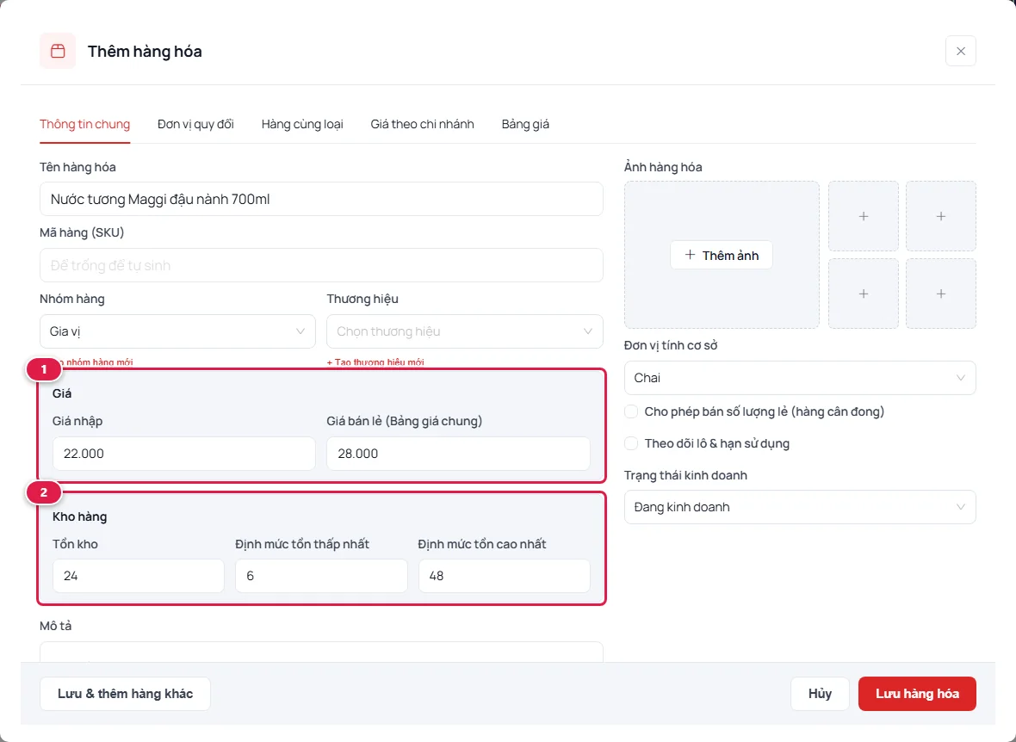1016x742 pixels.
Task: Expand the Chọn thương hiệu dropdown
Action: [x=465, y=331]
